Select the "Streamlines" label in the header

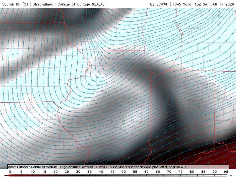[43, 4]
